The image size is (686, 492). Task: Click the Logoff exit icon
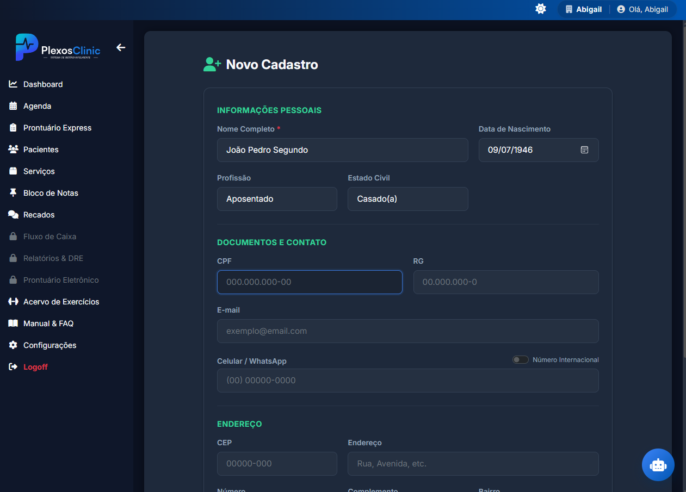pos(13,367)
